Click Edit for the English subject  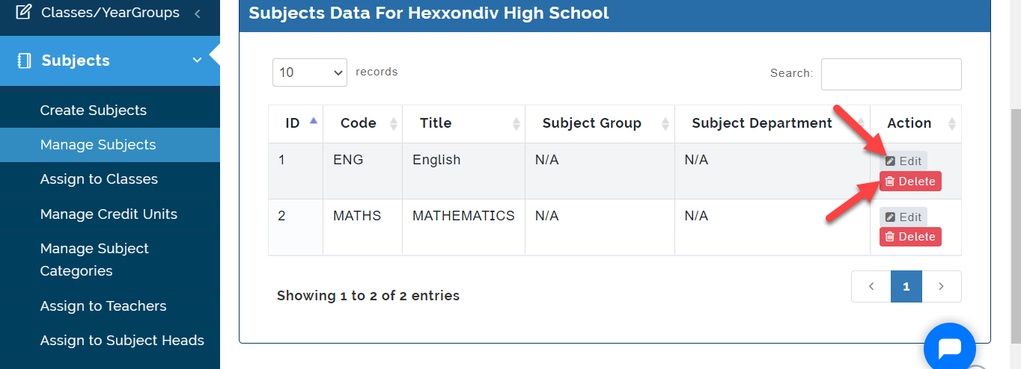pos(903,161)
